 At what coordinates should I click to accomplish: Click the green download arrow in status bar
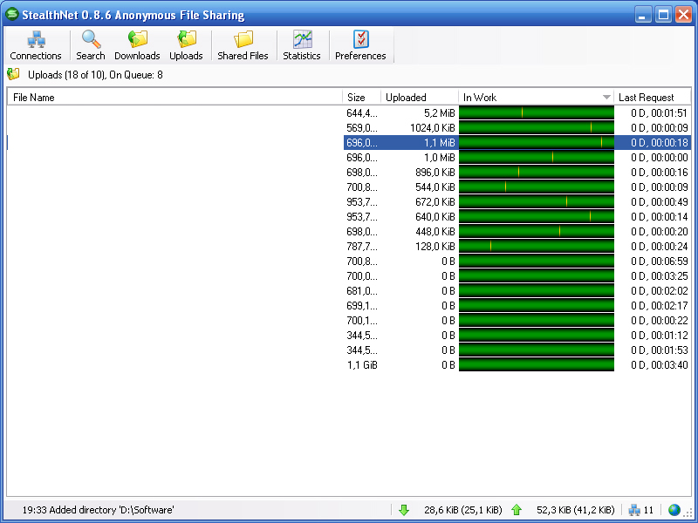(x=404, y=510)
